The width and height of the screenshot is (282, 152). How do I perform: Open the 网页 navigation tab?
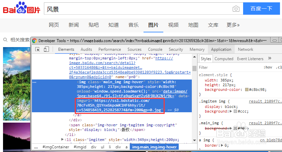(x=54, y=25)
